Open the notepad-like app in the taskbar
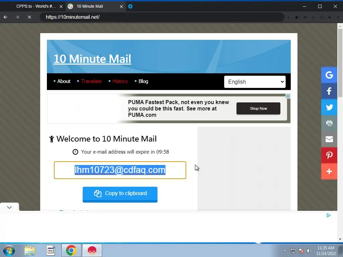The height and width of the screenshot is (257, 343). 51,250
